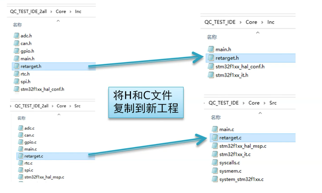The height and width of the screenshot is (193, 322).
Task: Sort by 名称 header in new QC_TEST_IDE Inc list
Action: point(212,37)
